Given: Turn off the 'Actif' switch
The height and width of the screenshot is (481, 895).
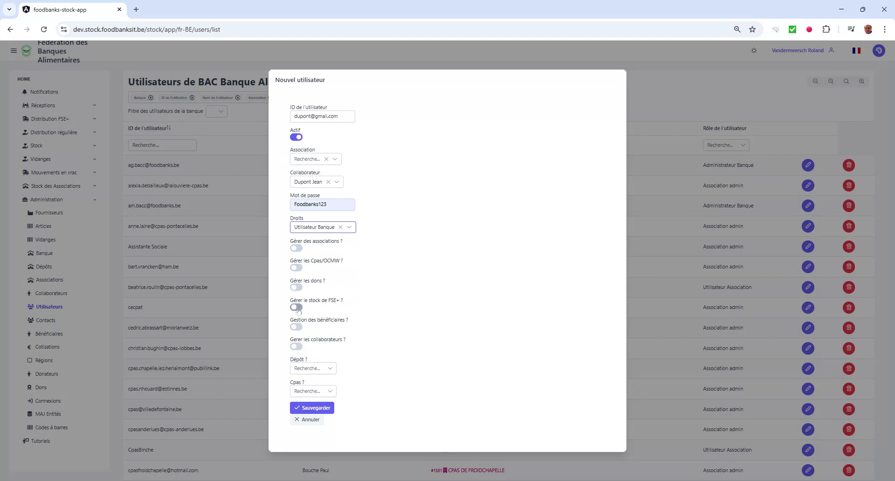Looking at the screenshot, I should (296, 137).
